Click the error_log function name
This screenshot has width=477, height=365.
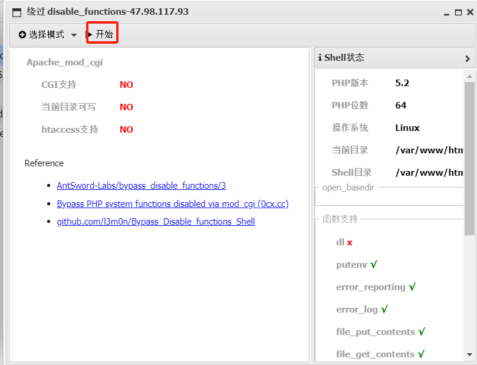[357, 310]
